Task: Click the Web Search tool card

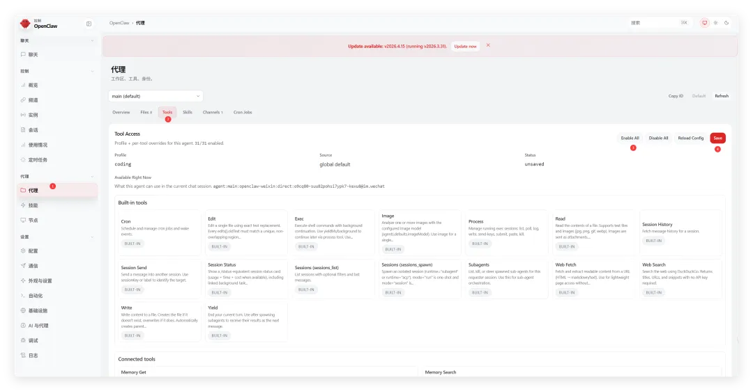Action: pyautogui.click(x=680, y=278)
